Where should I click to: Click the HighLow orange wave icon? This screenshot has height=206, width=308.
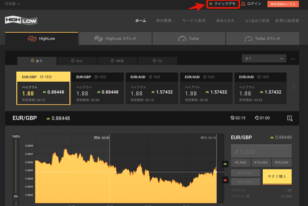[x=32, y=38]
